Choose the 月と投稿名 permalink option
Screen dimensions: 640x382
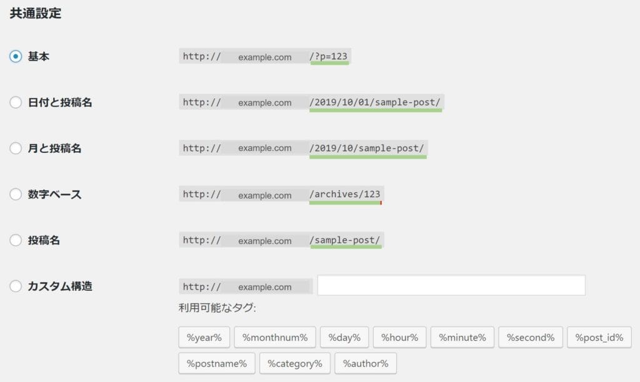[16, 149]
